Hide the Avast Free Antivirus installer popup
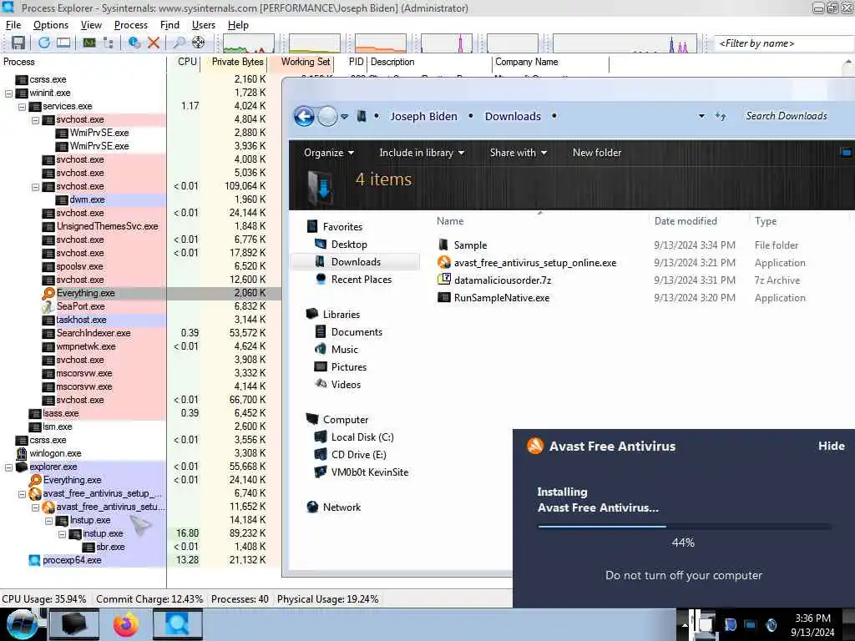Screen dimensions: 855x641 pos(831,446)
